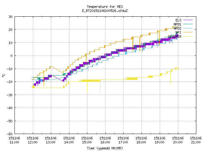
Task: Click the x-axis tick label 151106 12:00
Action: click(33, 140)
